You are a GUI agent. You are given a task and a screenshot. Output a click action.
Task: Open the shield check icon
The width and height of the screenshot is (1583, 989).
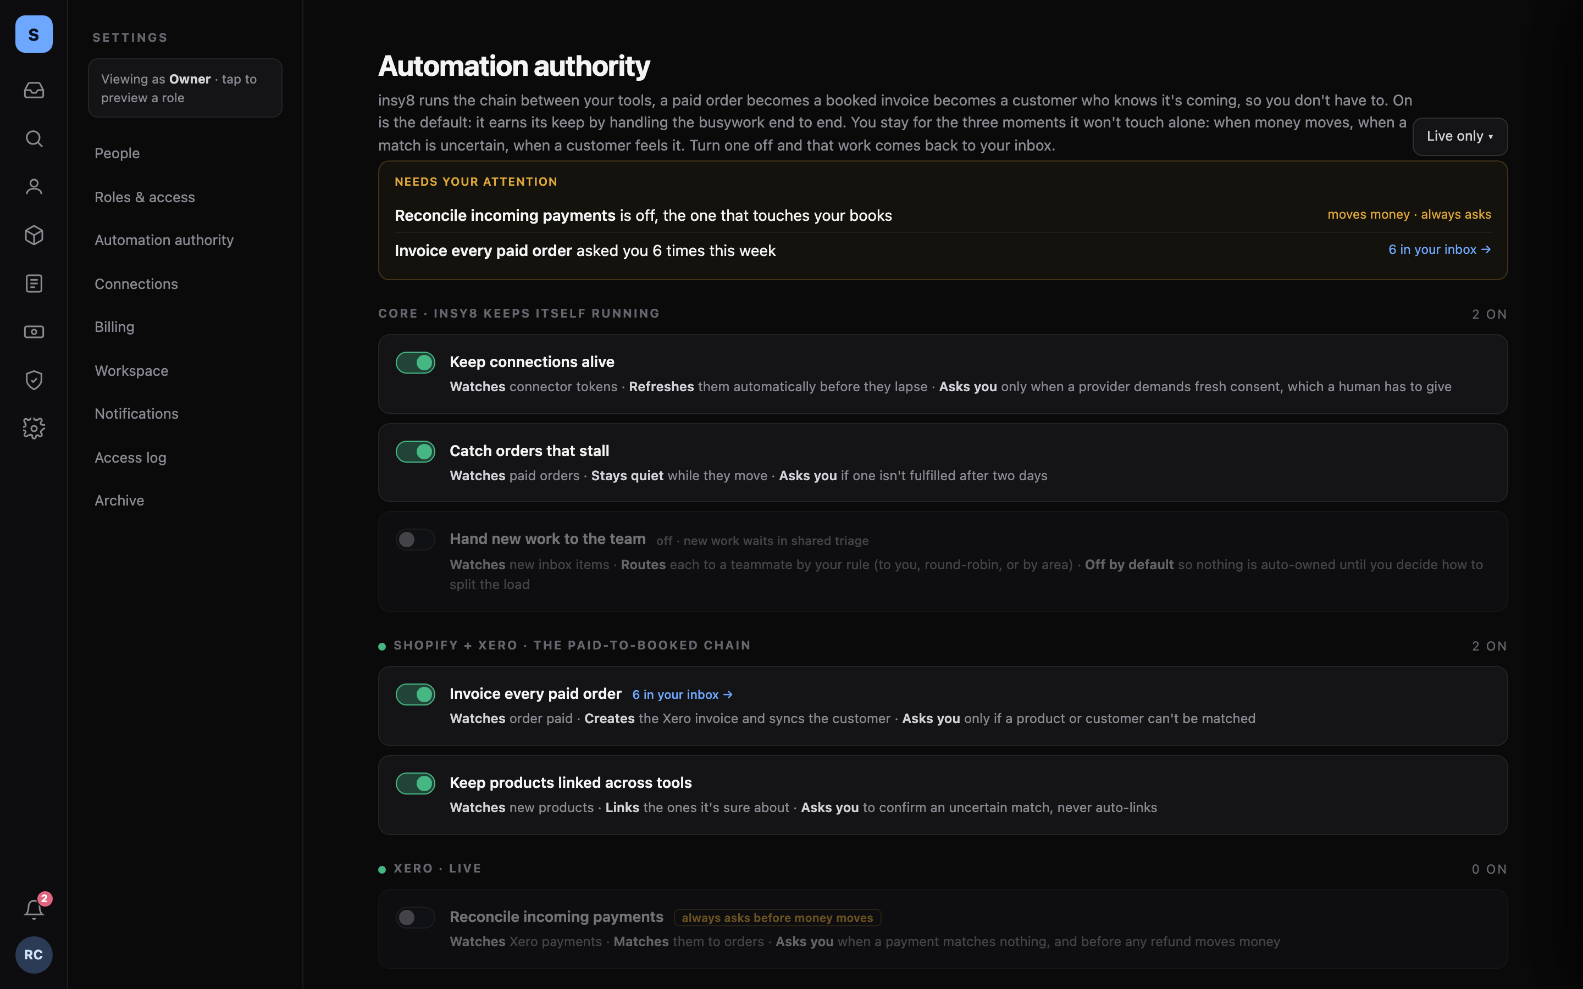pyautogui.click(x=34, y=380)
